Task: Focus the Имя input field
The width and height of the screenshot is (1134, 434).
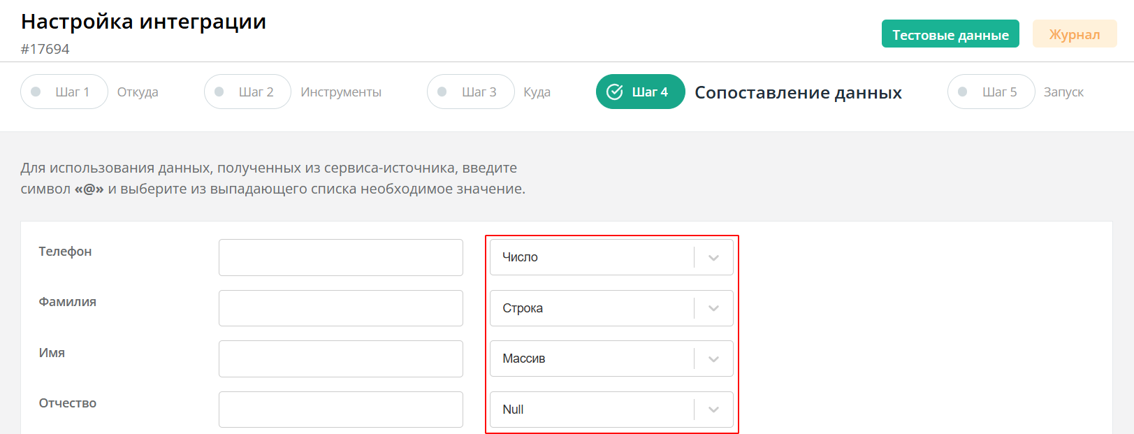Action: (x=341, y=359)
